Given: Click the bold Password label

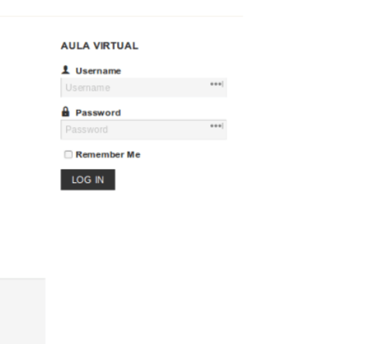Looking at the screenshot, I should coord(98,112).
